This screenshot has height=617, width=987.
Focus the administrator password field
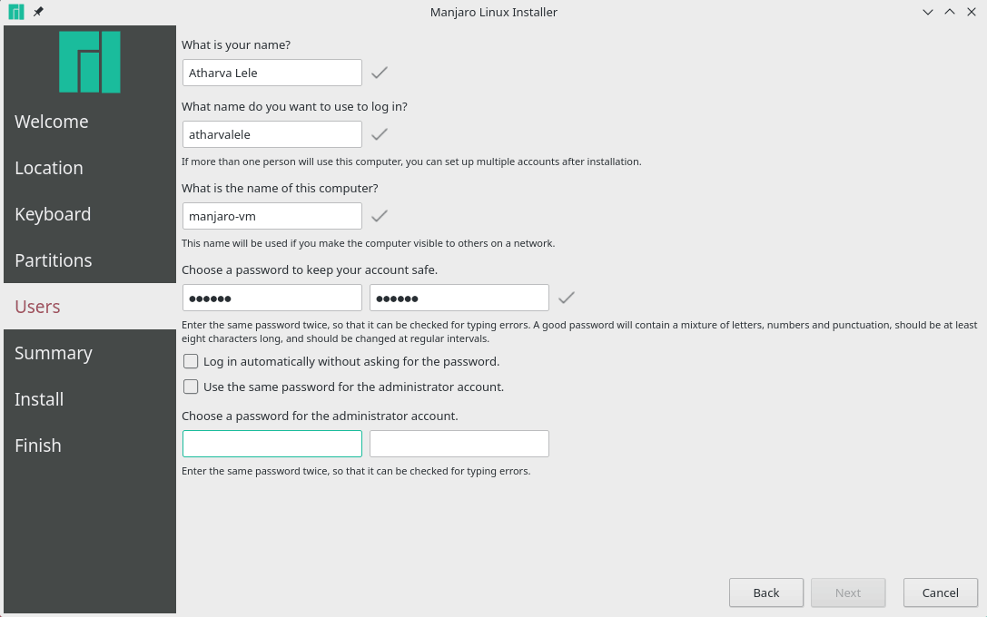271,443
